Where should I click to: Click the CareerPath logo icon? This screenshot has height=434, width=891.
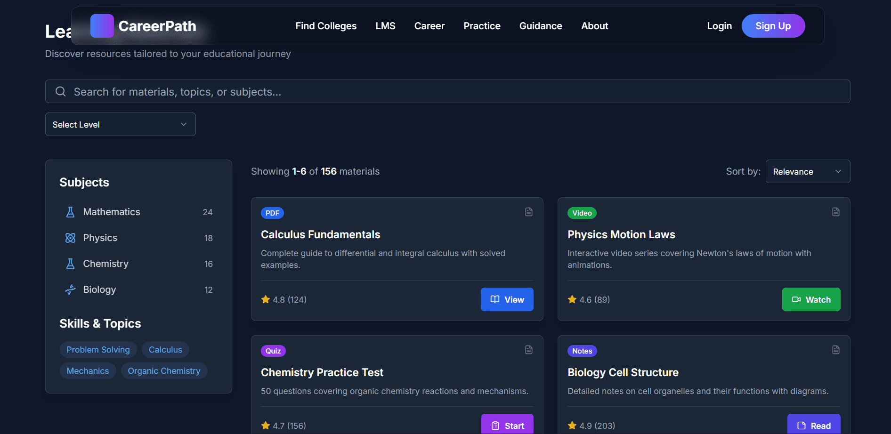click(101, 26)
